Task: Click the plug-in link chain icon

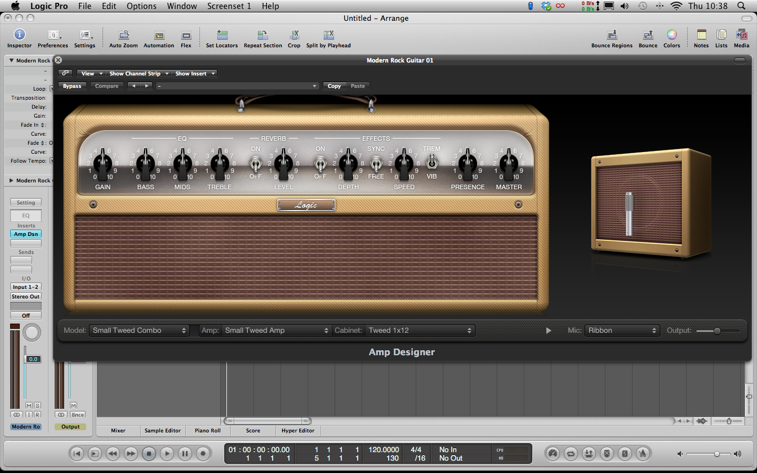Action: [x=65, y=73]
